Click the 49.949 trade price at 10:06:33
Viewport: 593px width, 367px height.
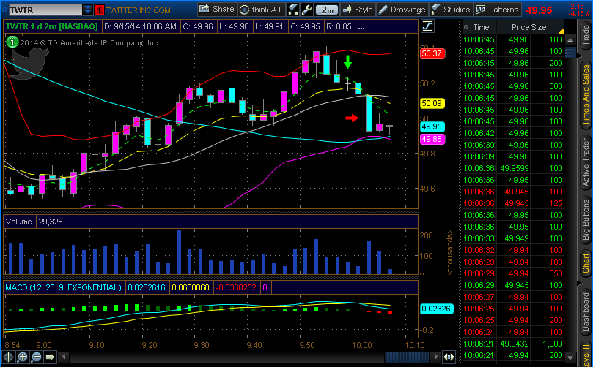(517, 238)
